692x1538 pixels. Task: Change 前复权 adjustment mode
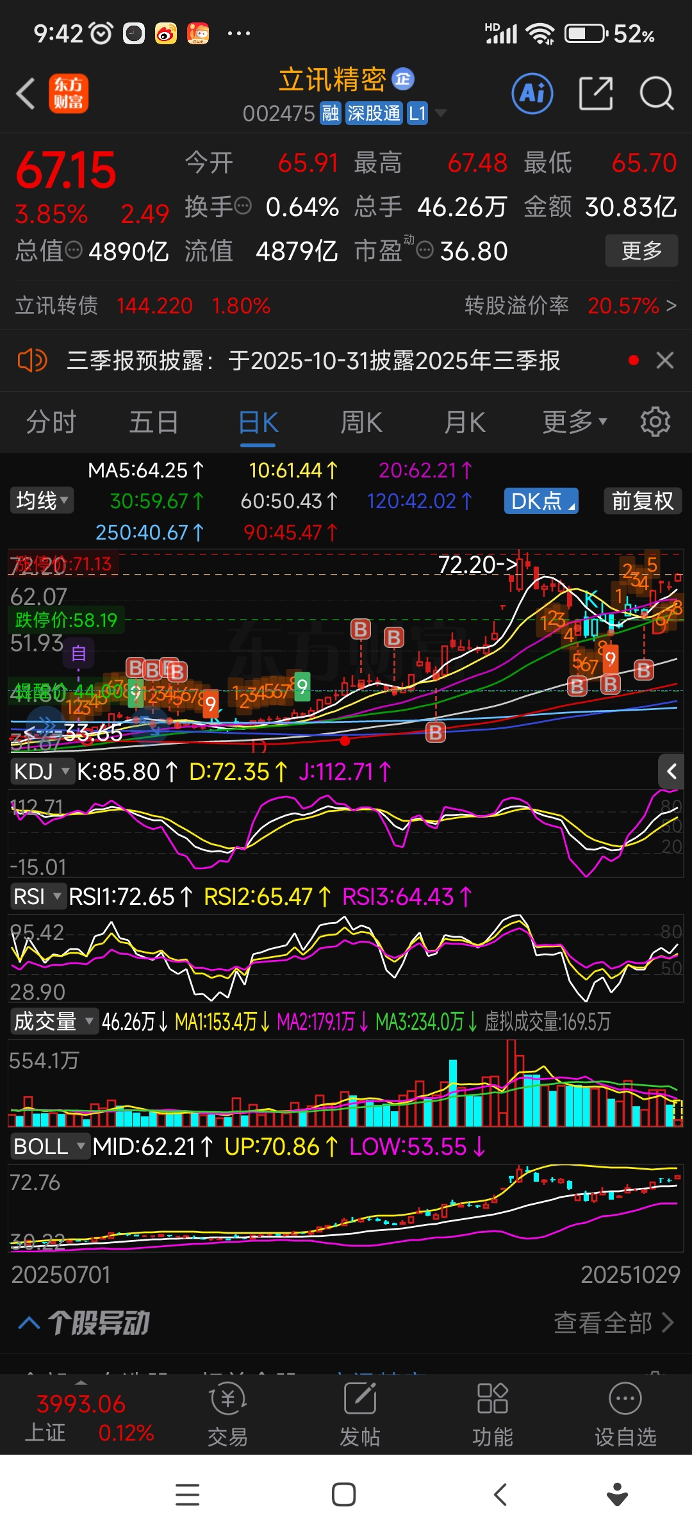(643, 500)
